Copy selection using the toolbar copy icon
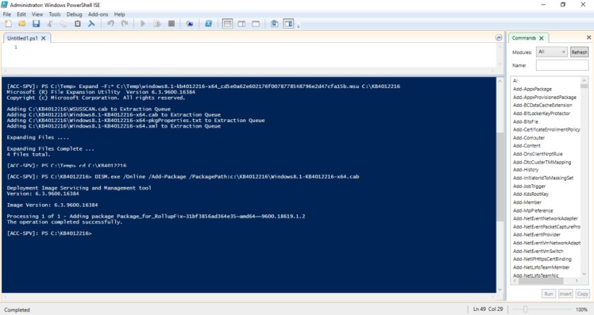Screen dimensions: 594x315 click(63, 24)
